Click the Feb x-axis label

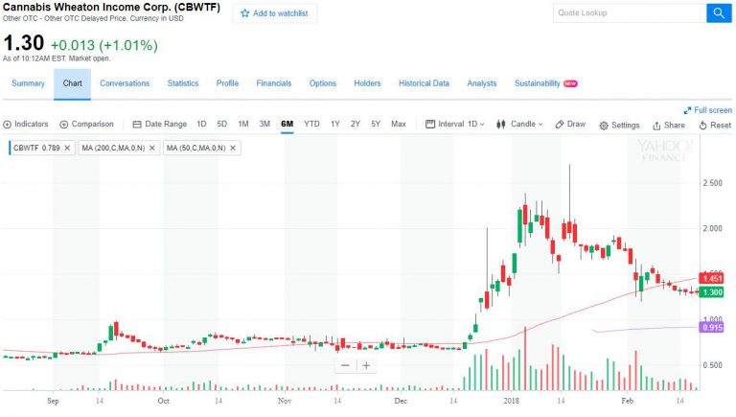pyautogui.click(x=627, y=401)
